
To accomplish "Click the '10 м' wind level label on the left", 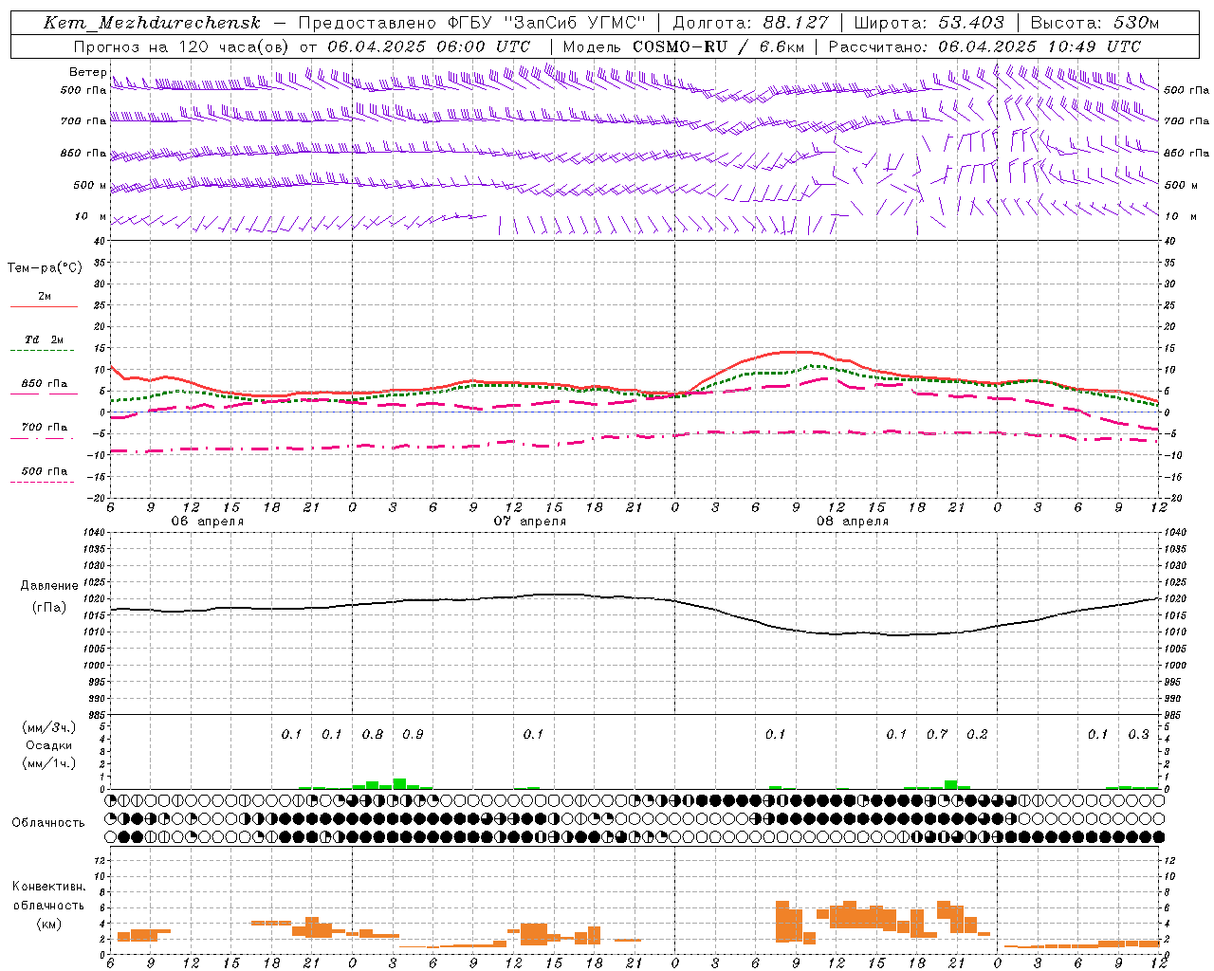I will tap(91, 217).
